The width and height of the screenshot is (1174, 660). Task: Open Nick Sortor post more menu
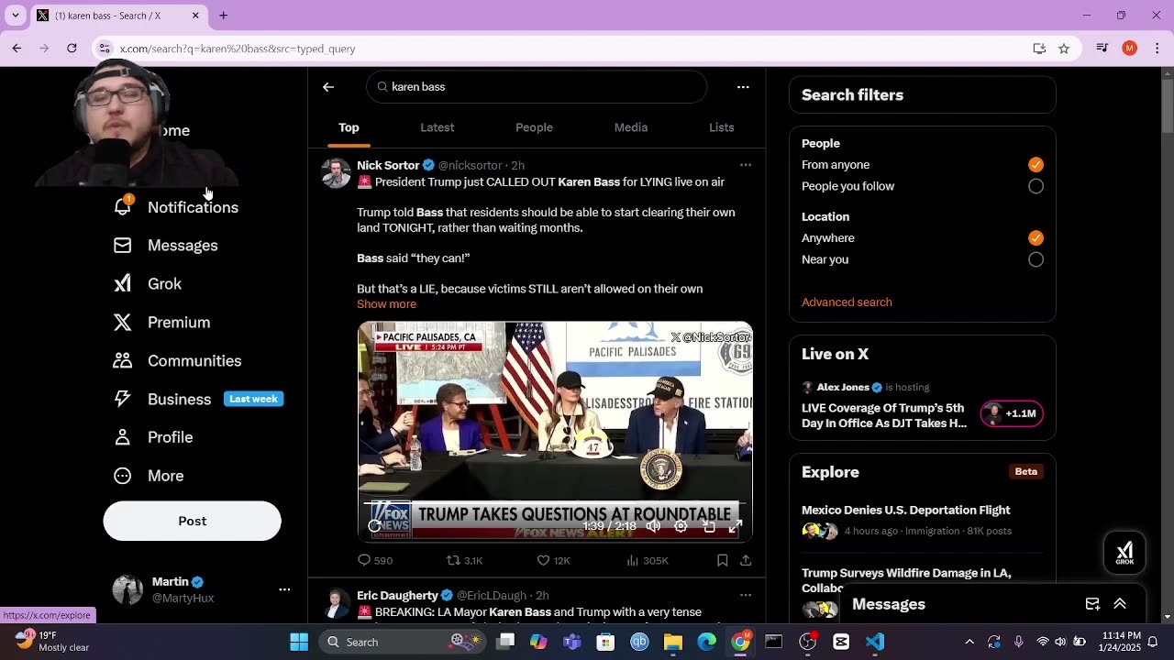[746, 165]
